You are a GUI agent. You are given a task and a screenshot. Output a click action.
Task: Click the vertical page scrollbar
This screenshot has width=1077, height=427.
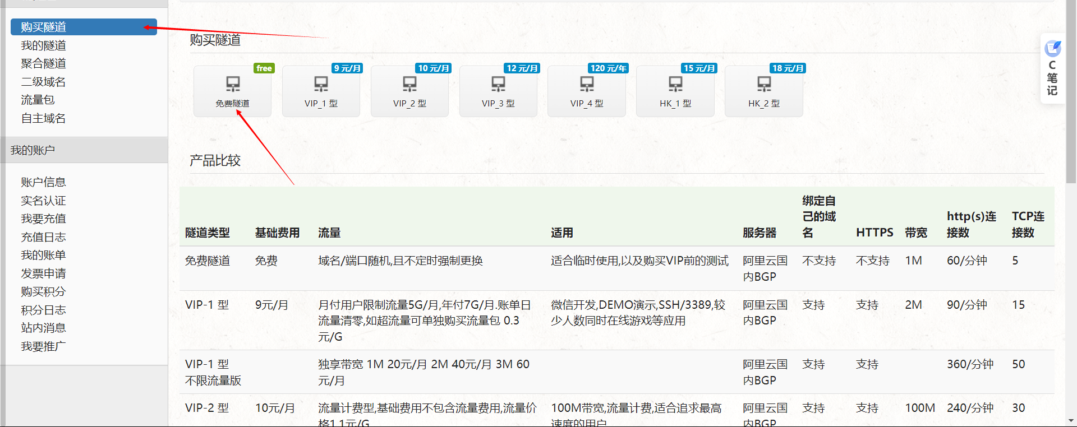1071,92
